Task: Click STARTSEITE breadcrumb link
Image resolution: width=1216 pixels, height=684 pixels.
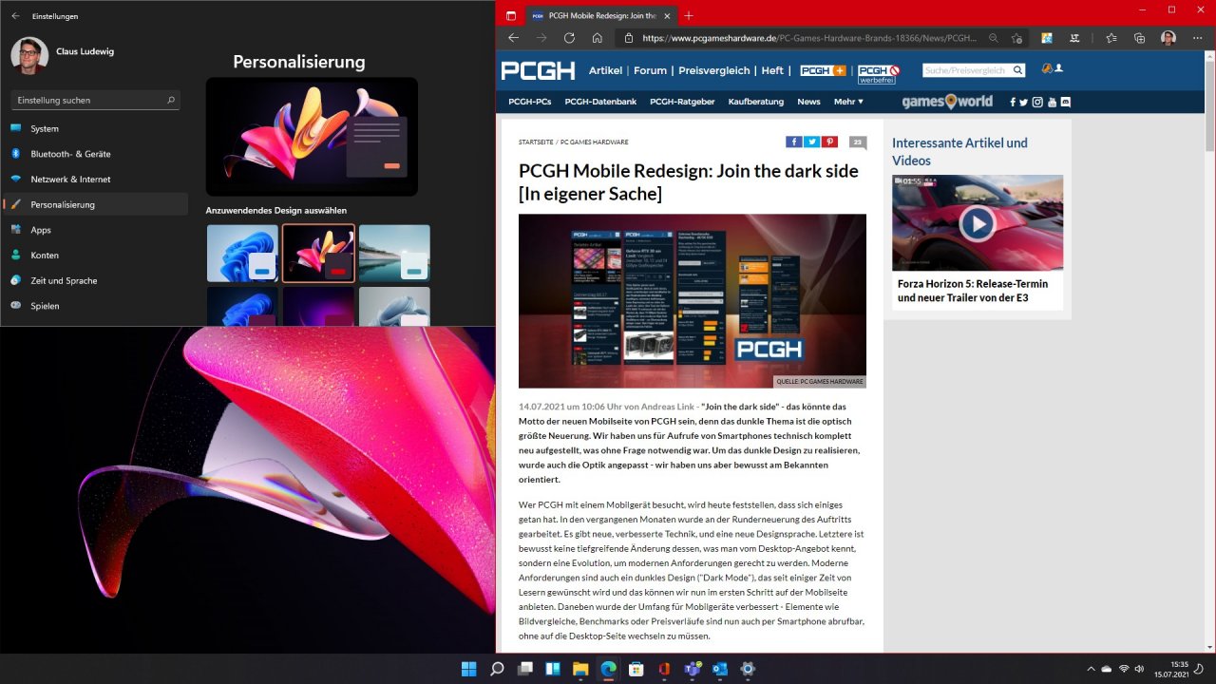Action: [x=536, y=142]
